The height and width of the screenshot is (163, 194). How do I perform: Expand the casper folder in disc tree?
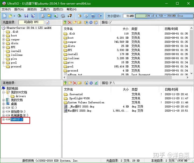[4, 40]
